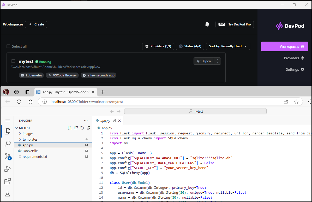Open requirements.txt in Explorer

(x=53, y=157)
